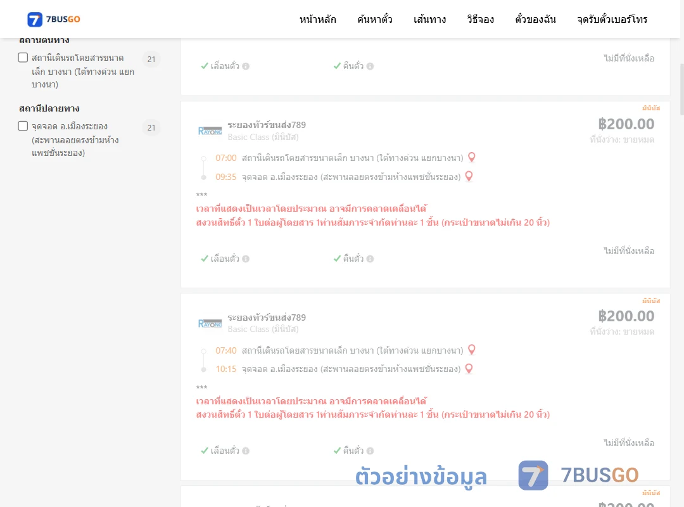
Task: Click the ฿200.00 price in 07:40 card
Action: [626, 316]
